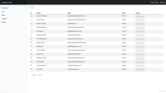This screenshot has width=166, height=93.
Task: Delete user Jazmyn Marks
Action: pyautogui.click(x=142, y=51)
